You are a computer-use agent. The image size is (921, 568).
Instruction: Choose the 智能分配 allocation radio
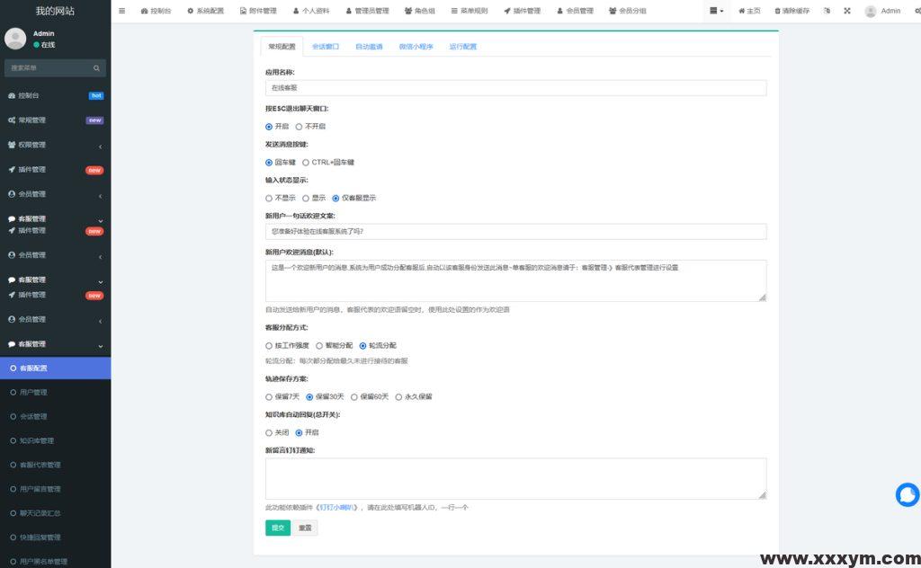[319, 345]
